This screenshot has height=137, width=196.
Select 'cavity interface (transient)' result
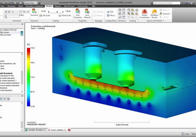[10, 83]
